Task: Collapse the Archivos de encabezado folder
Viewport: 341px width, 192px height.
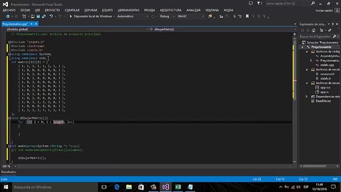Action: pyautogui.click(x=307, y=69)
